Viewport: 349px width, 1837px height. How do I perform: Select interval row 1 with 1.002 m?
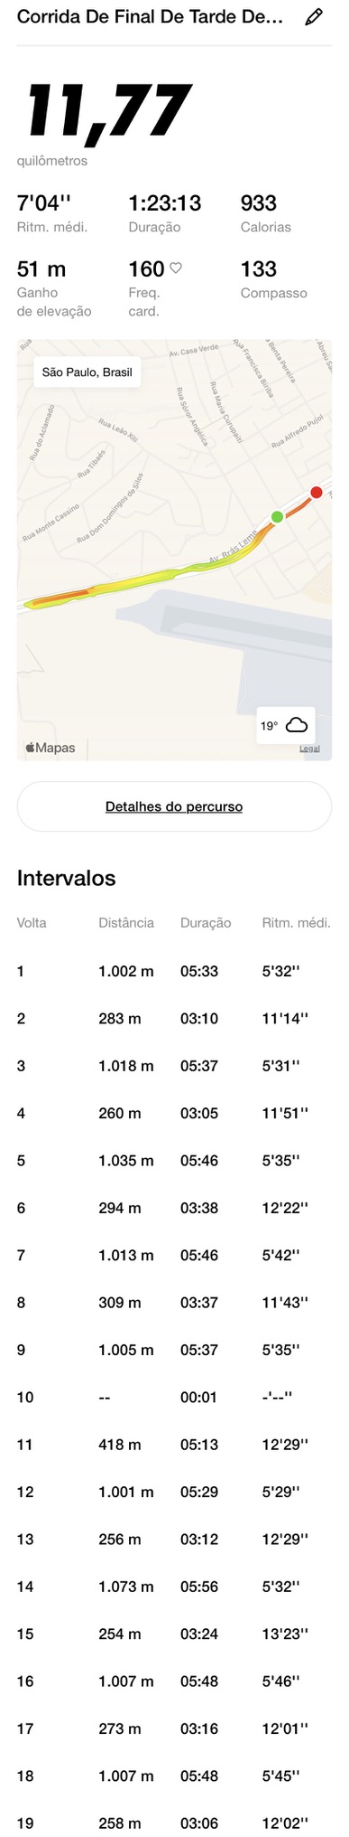[x=174, y=971]
